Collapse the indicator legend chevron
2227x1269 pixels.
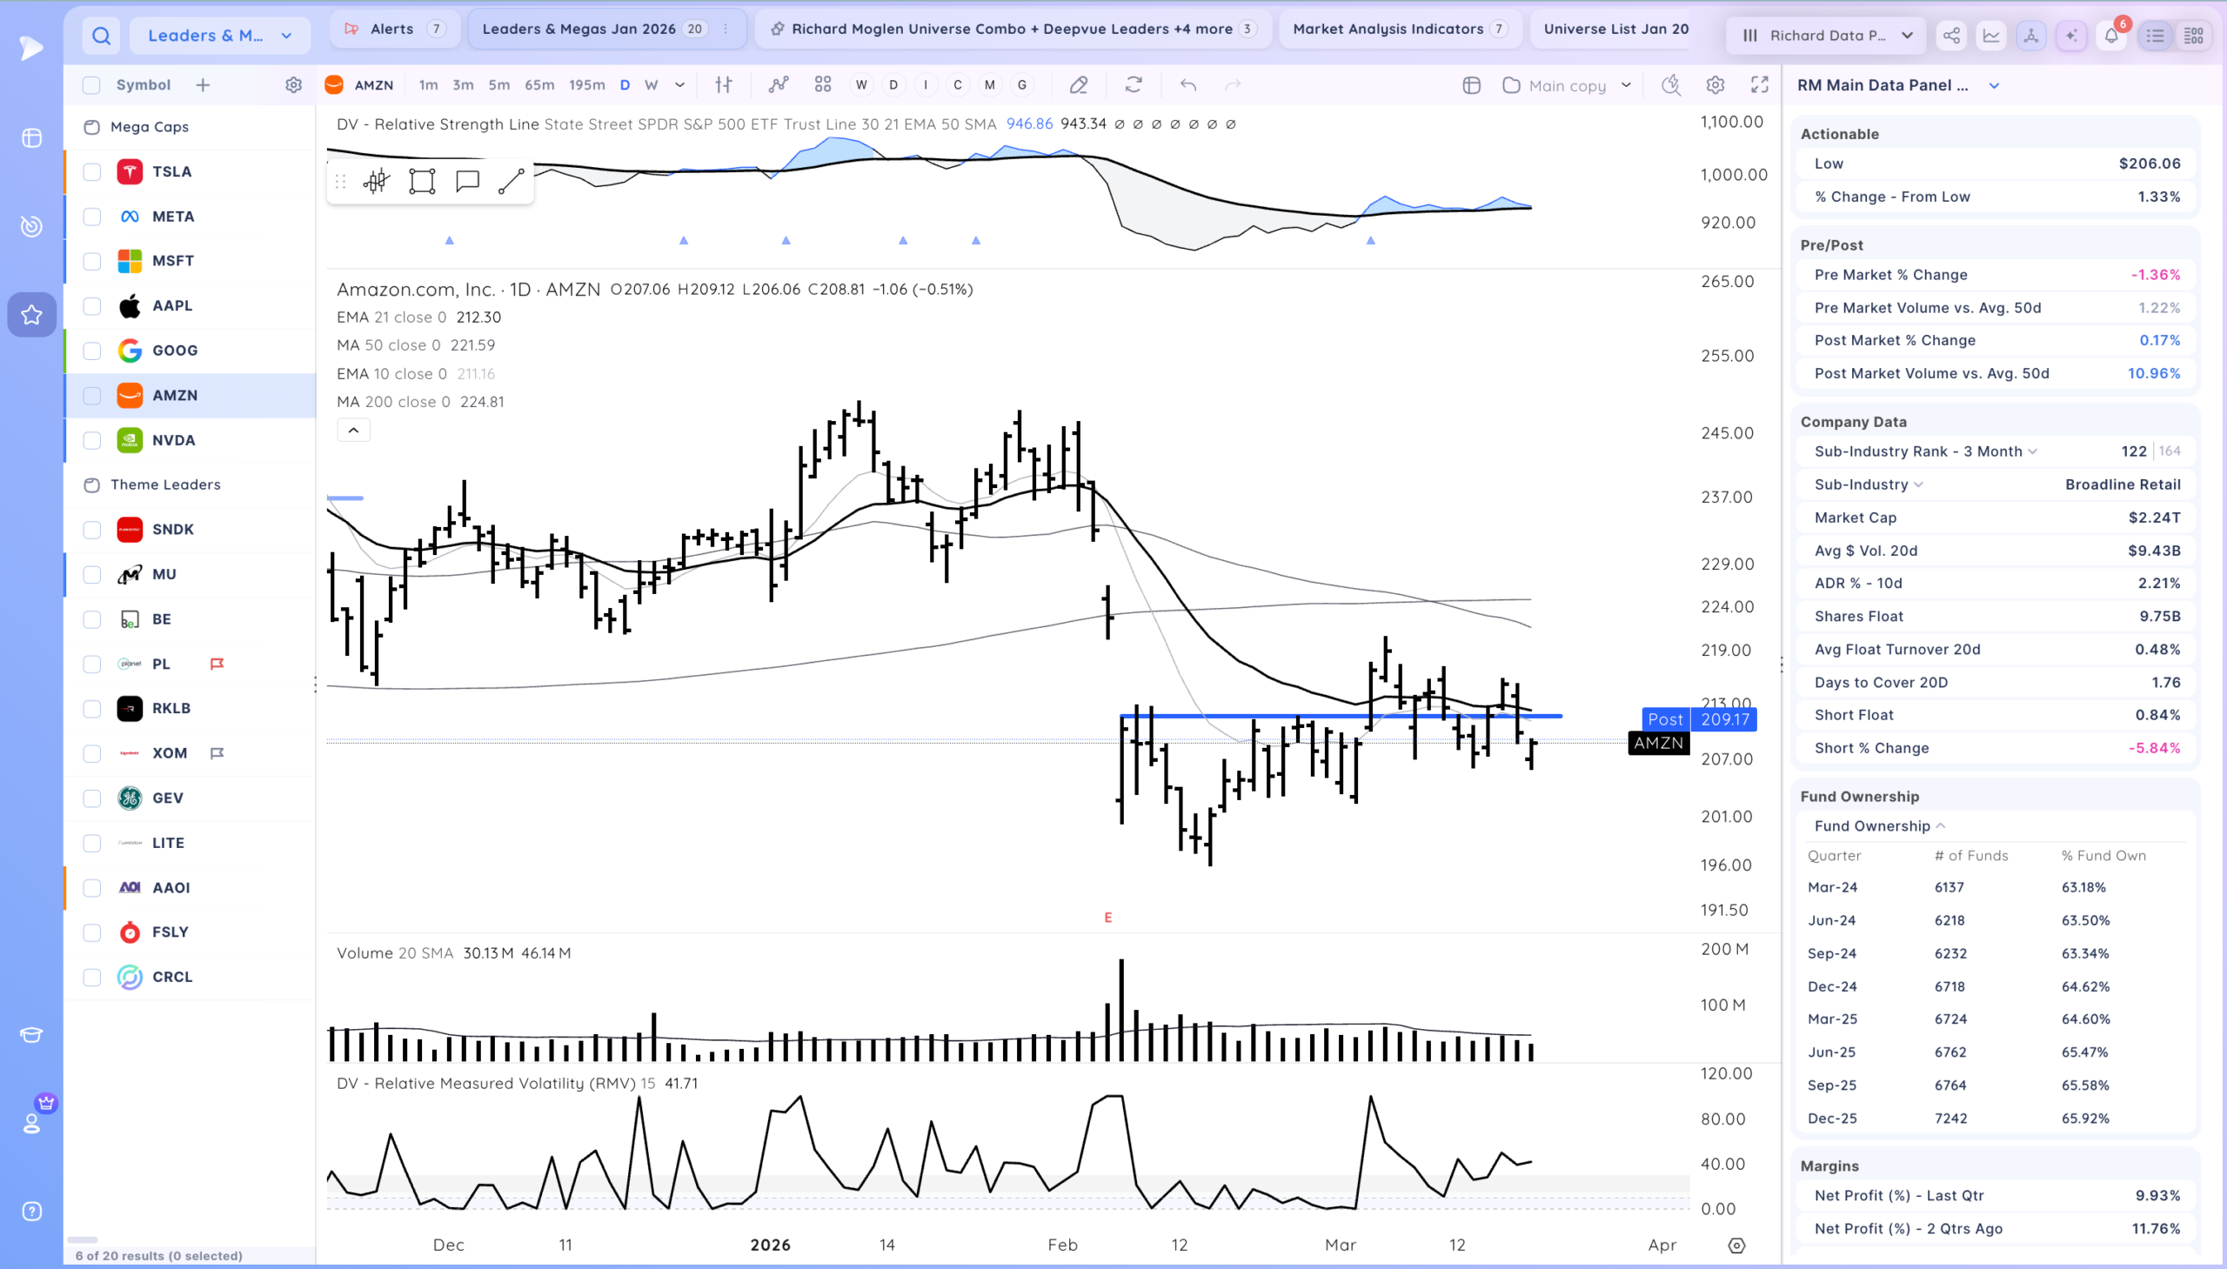click(x=353, y=430)
